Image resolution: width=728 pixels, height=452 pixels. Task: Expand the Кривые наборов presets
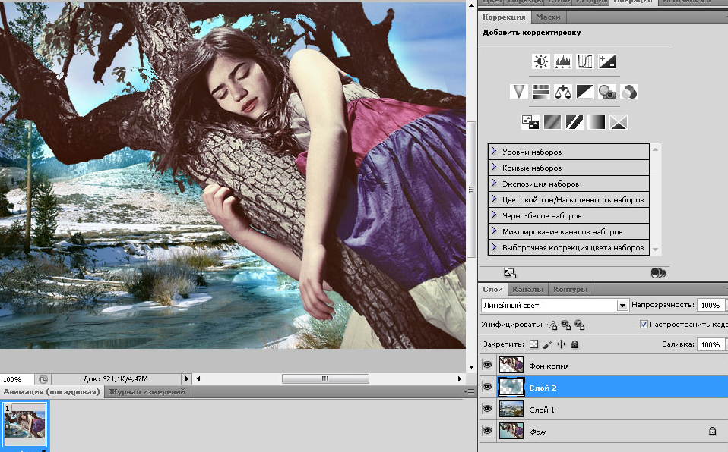[494, 168]
